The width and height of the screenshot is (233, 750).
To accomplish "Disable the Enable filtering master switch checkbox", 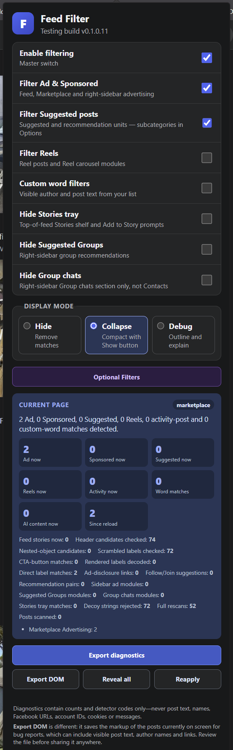I will point(207,58).
